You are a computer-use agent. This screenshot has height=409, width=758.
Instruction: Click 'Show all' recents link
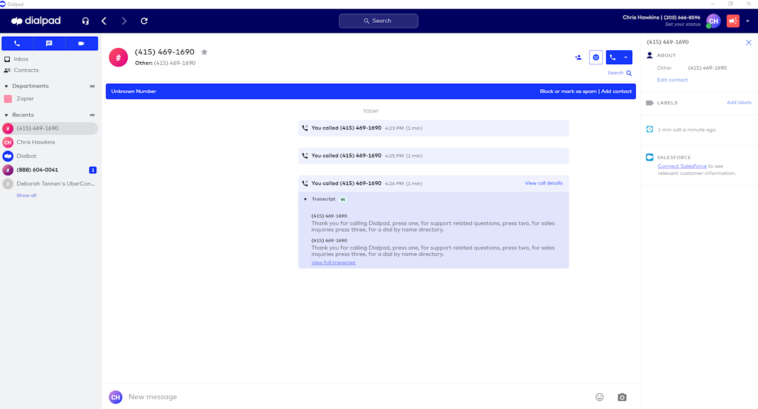click(x=27, y=195)
